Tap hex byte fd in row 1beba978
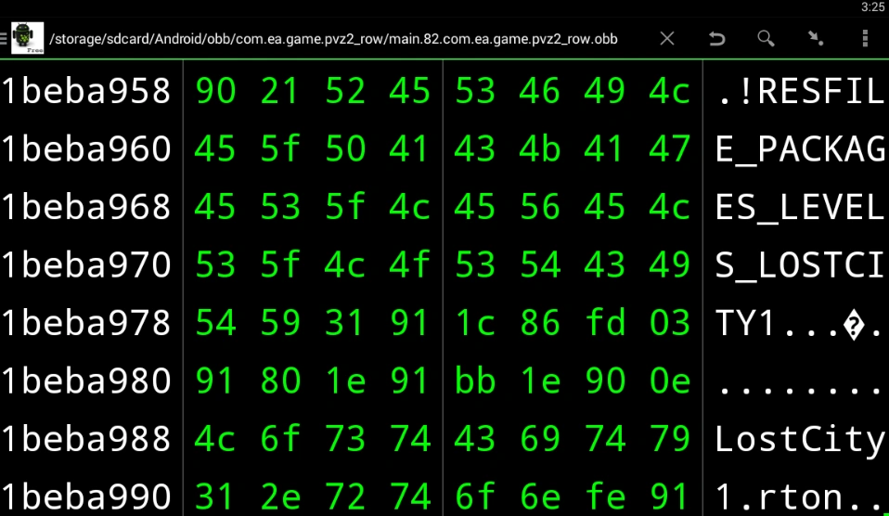The width and height of the screenshot is (889, 516). (604, 322)
